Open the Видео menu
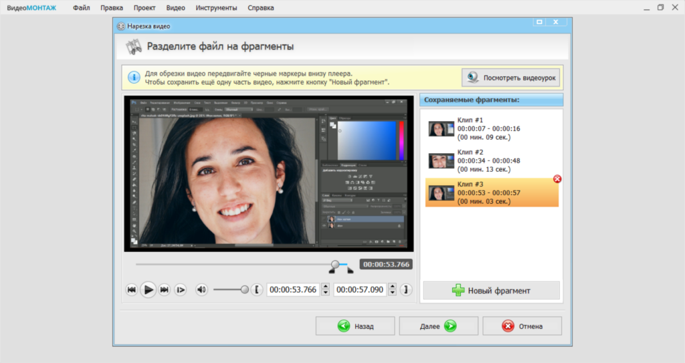Image resolution: width=685 pixels, height=363 pixels. pyautogui.click(x=176, y=8)
